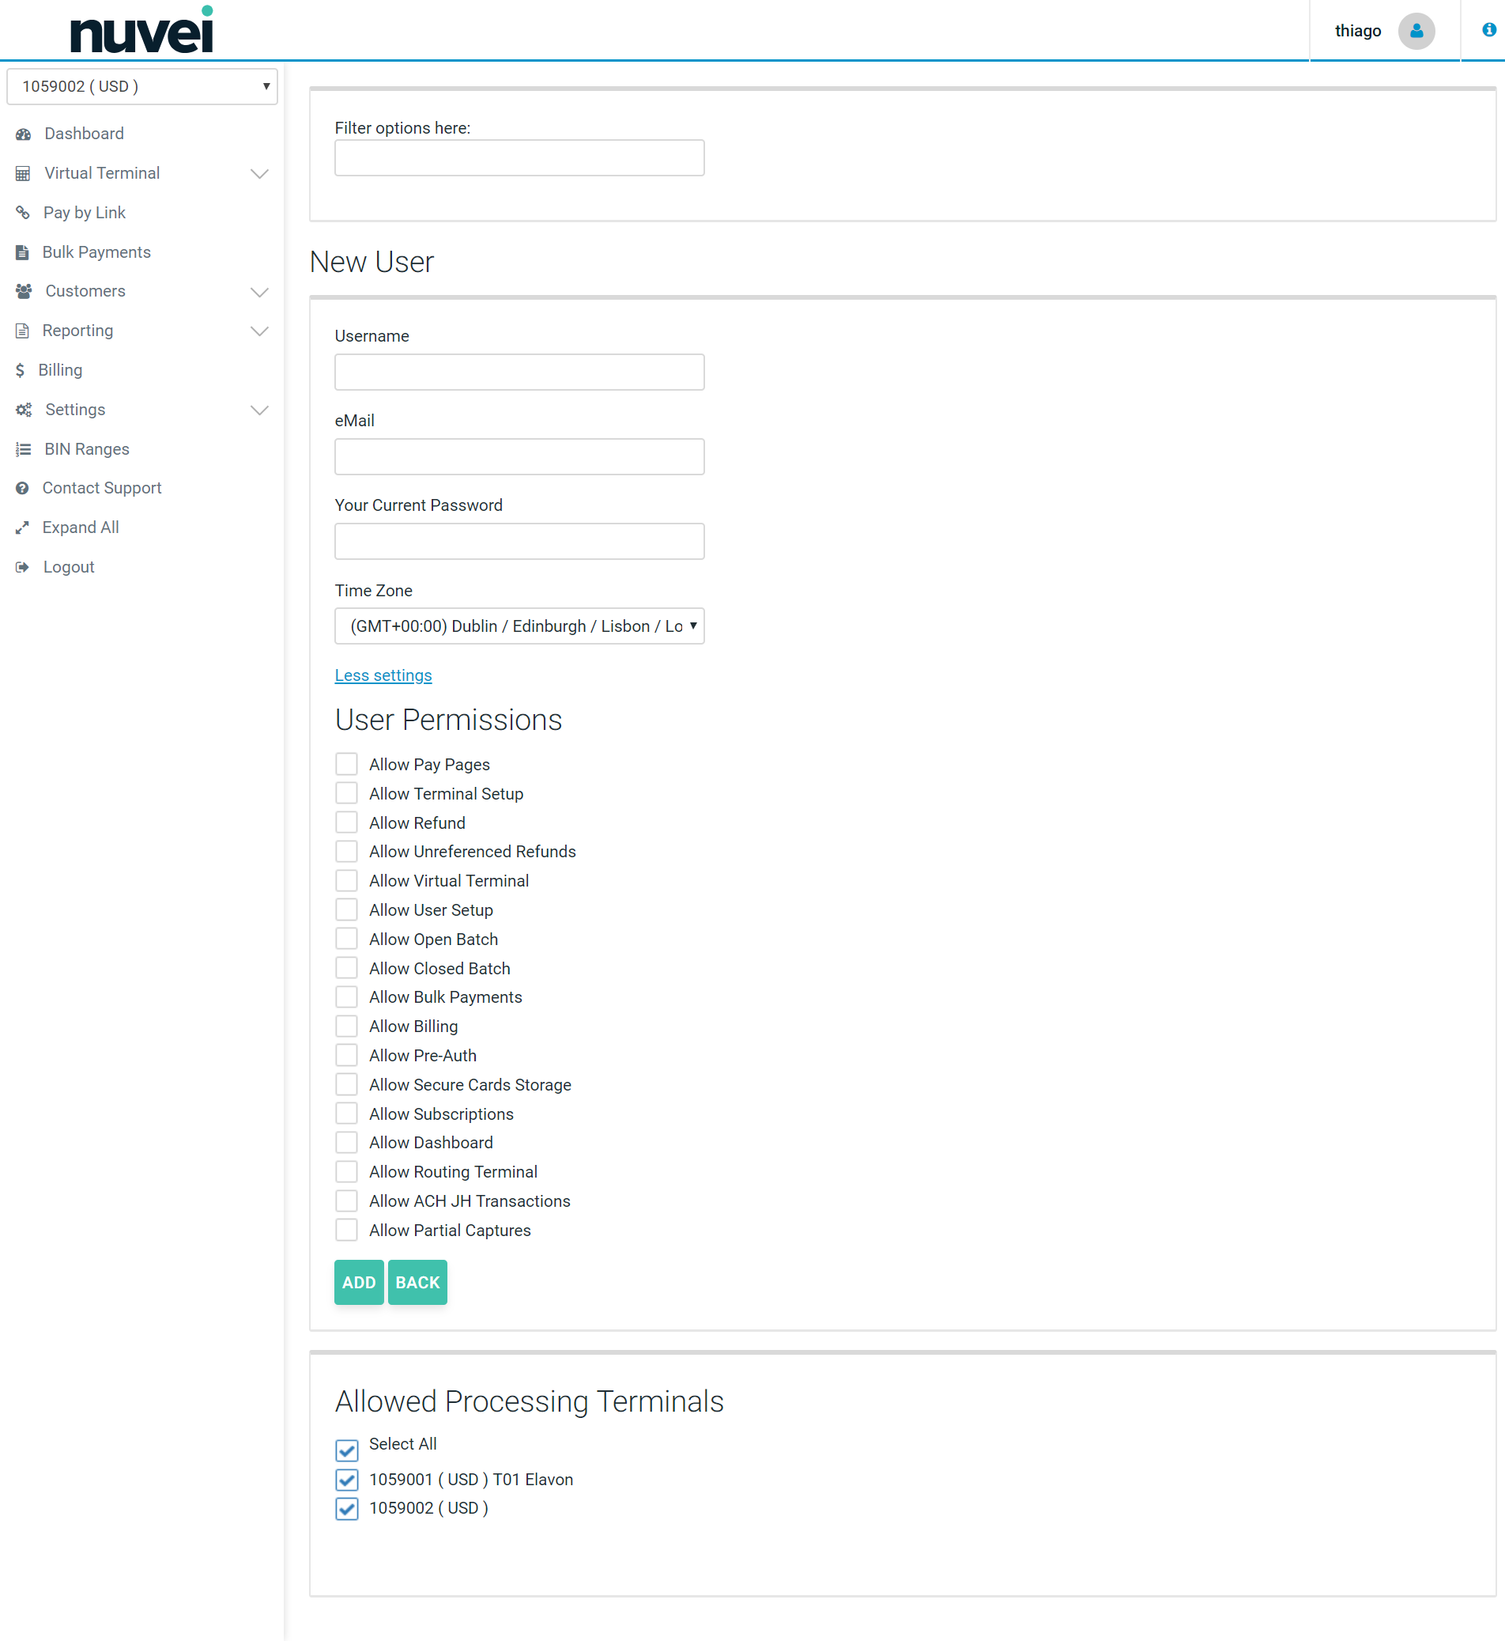
Task: Open the Time Zone dropdown
Action: (x=519, y=626)
